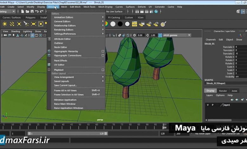247x149 pixels.
Task: Open Playblast option box
Action: click(103, 70)
